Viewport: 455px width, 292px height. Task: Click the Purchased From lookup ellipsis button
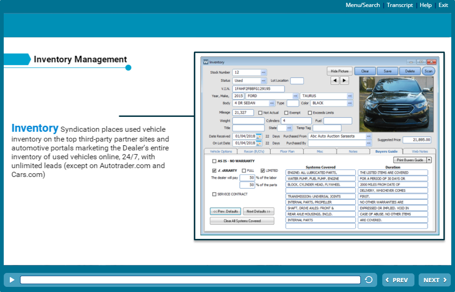(369, 136)
